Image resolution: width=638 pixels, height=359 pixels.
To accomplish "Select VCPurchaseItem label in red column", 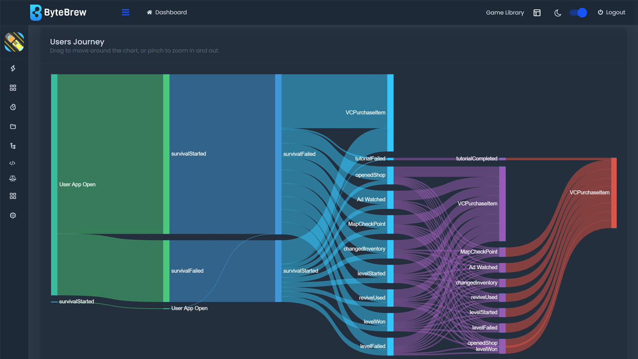I will [590, 192].
